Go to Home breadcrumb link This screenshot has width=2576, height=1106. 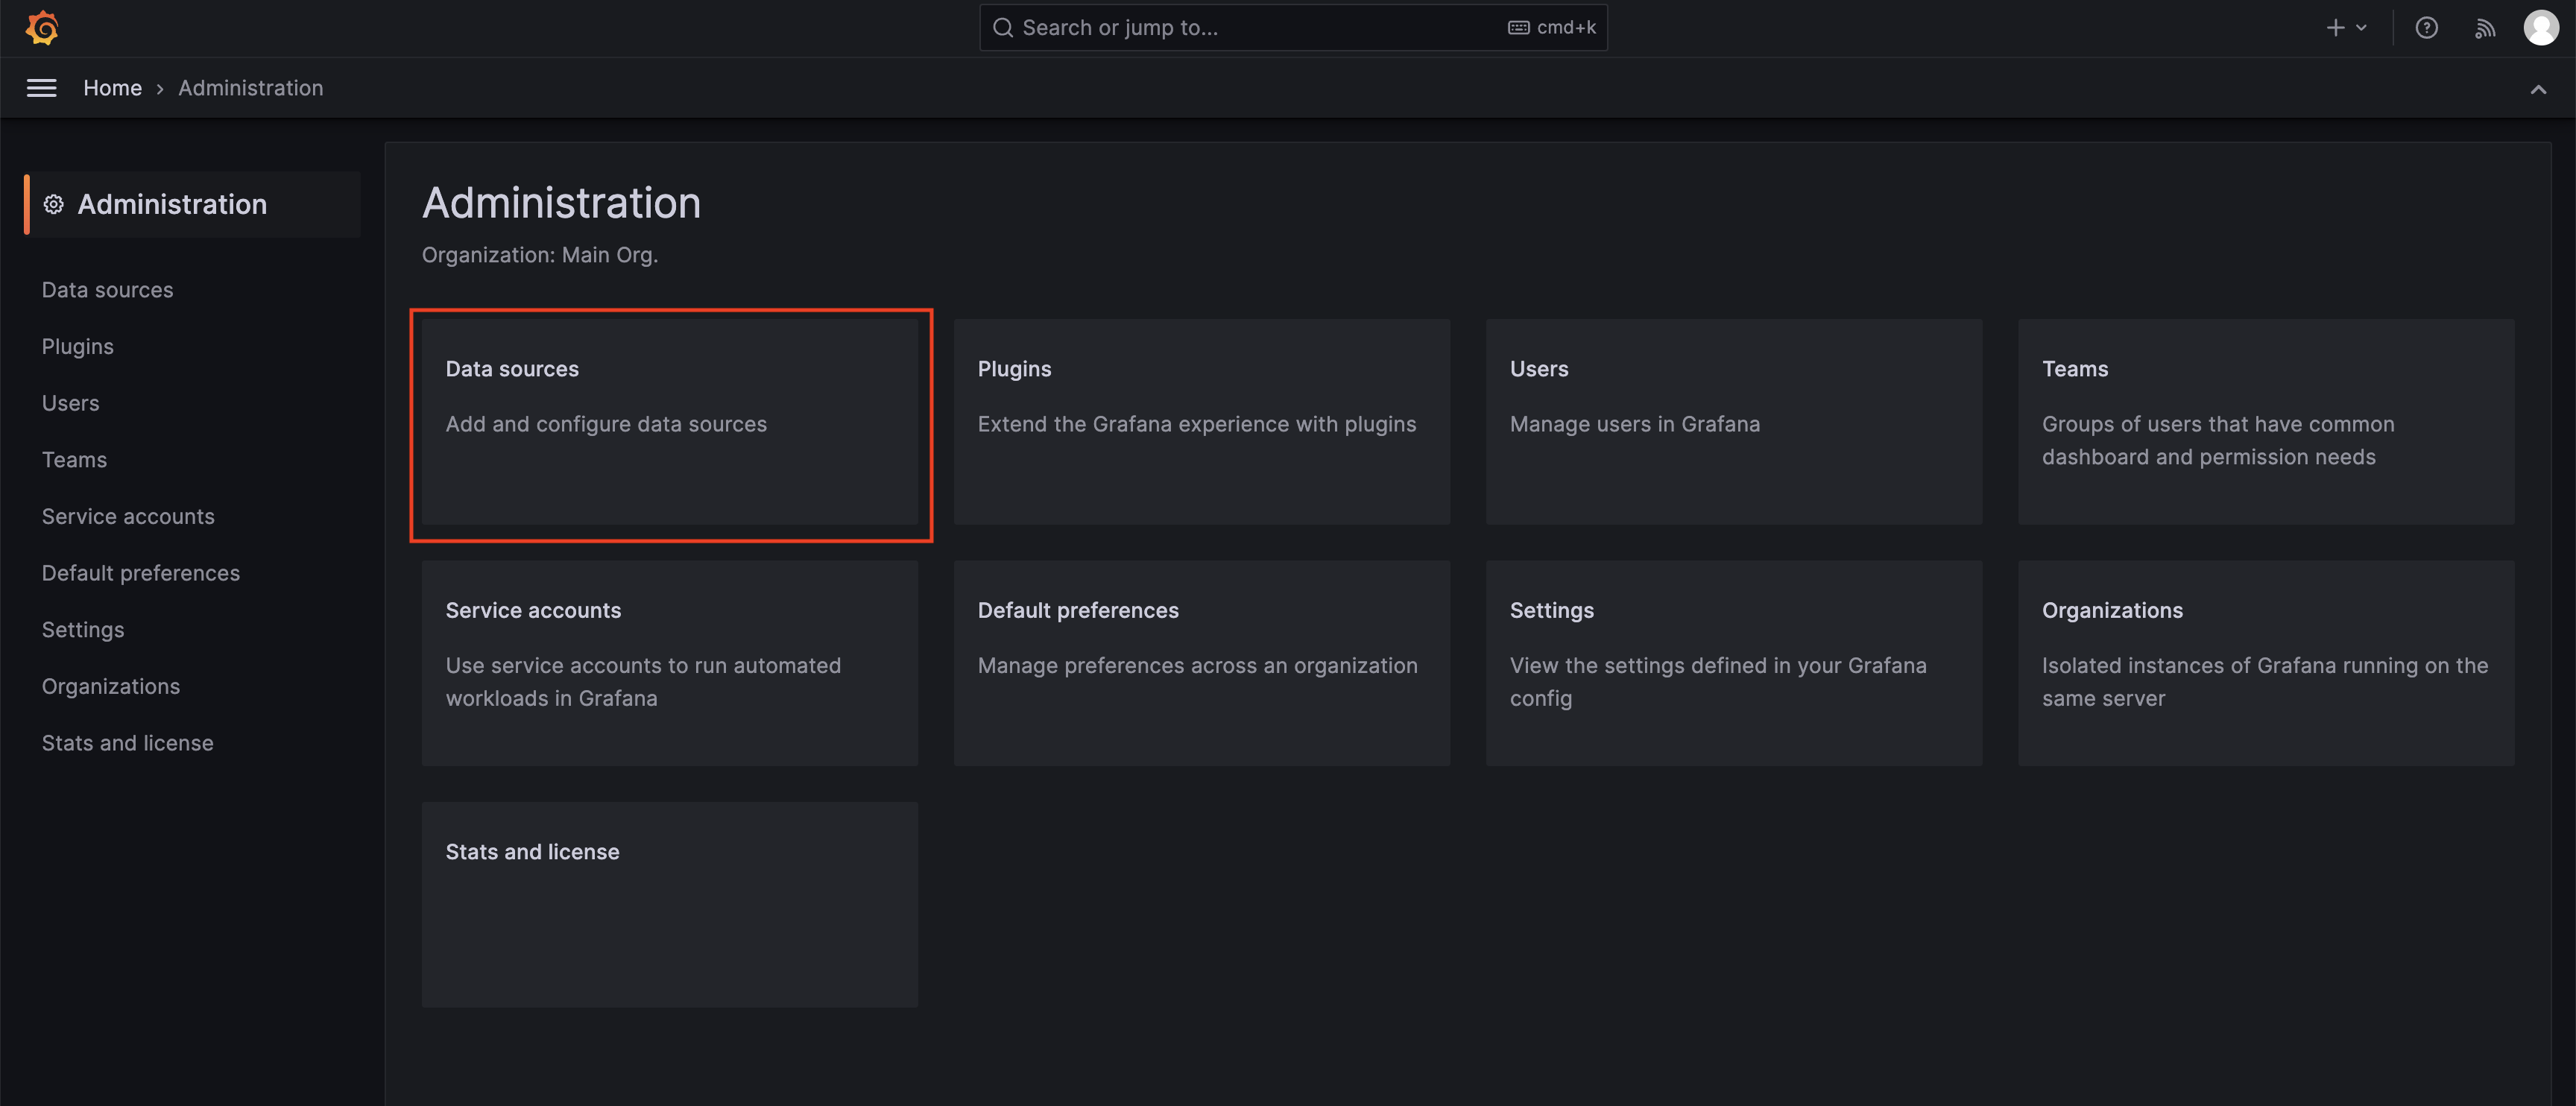pyautogui.click(x=112, y=88)
